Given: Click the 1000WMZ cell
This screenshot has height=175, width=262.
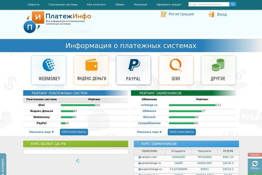Looking at the screenshot, I should 179,157.
